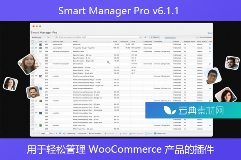Go to the first page arrow
Image resolution: width=241 pixels, height=160 pixels.
coord(34,134)
